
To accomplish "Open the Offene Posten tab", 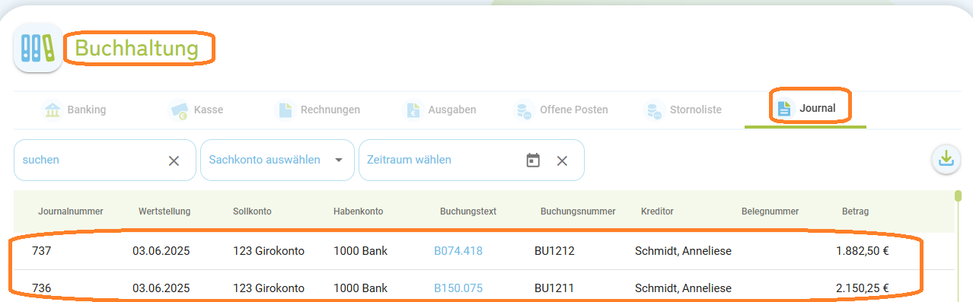I will pyautogui.click(x=562, y=110).
